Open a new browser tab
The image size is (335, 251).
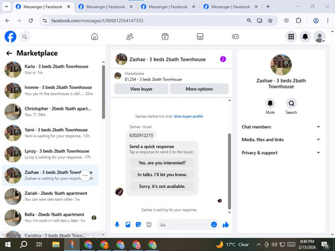pyautogui.click(x=268, y=7)
